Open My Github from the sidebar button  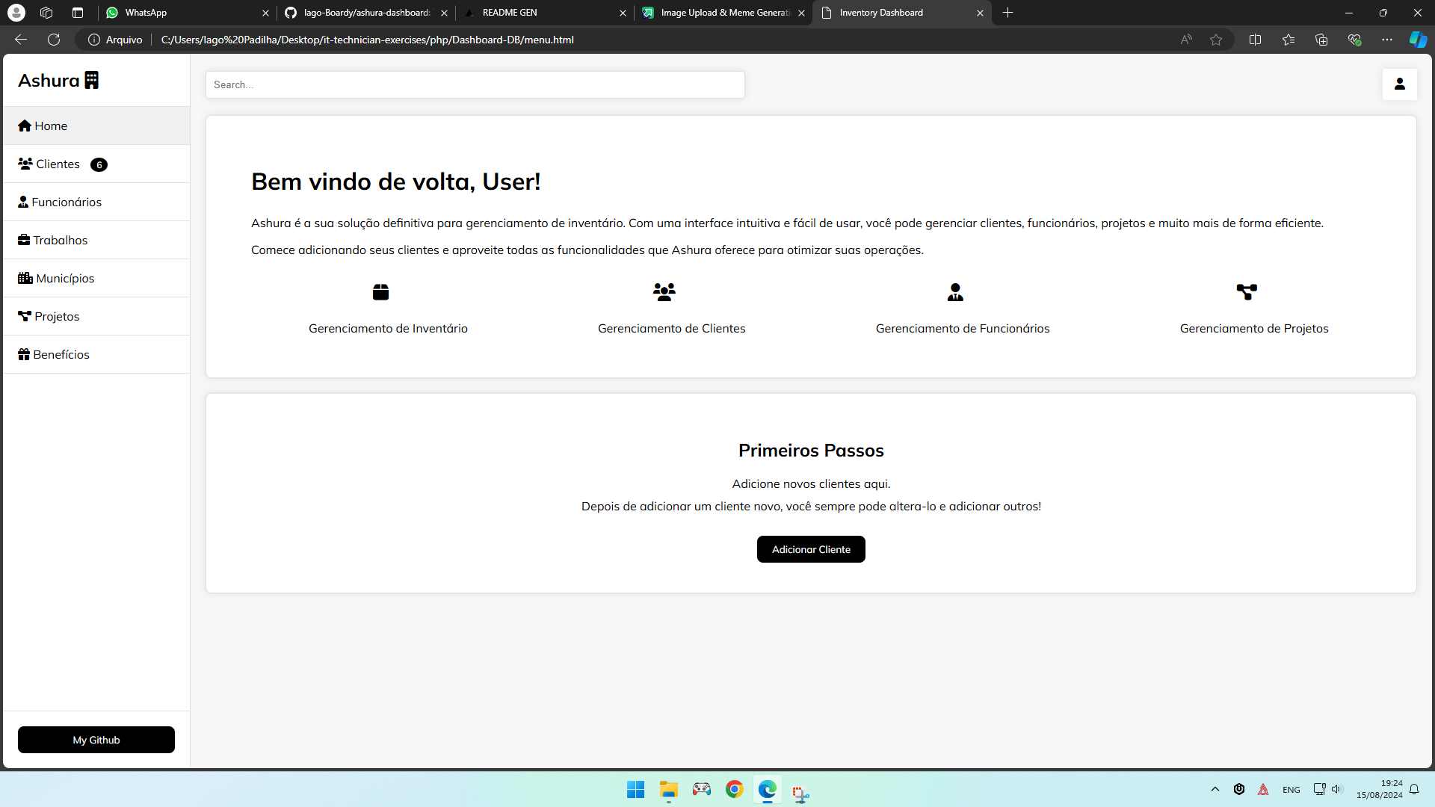(96, 740)
